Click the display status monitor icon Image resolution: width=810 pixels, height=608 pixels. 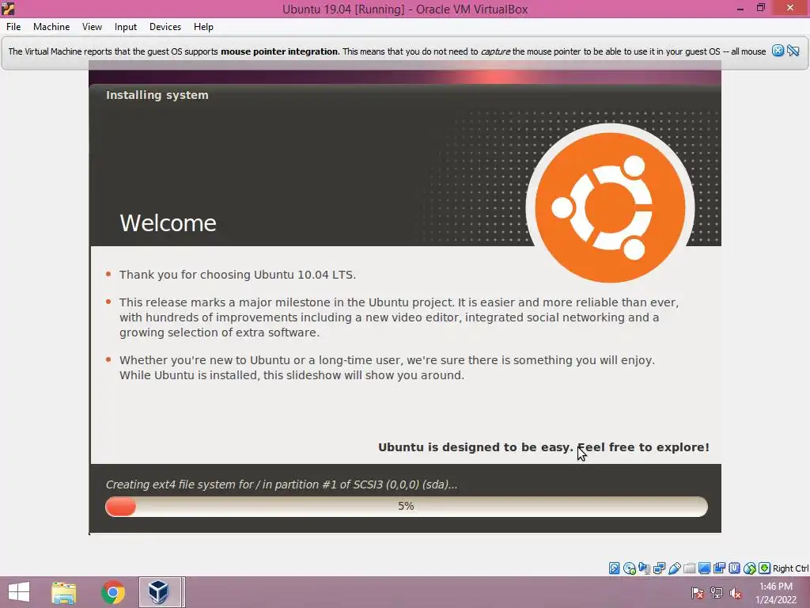tap(704, 568)
